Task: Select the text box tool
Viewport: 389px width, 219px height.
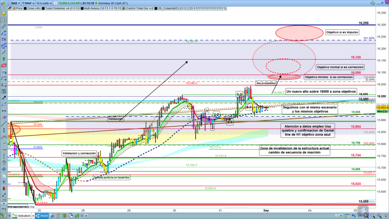Action: [x=4, y=91]
